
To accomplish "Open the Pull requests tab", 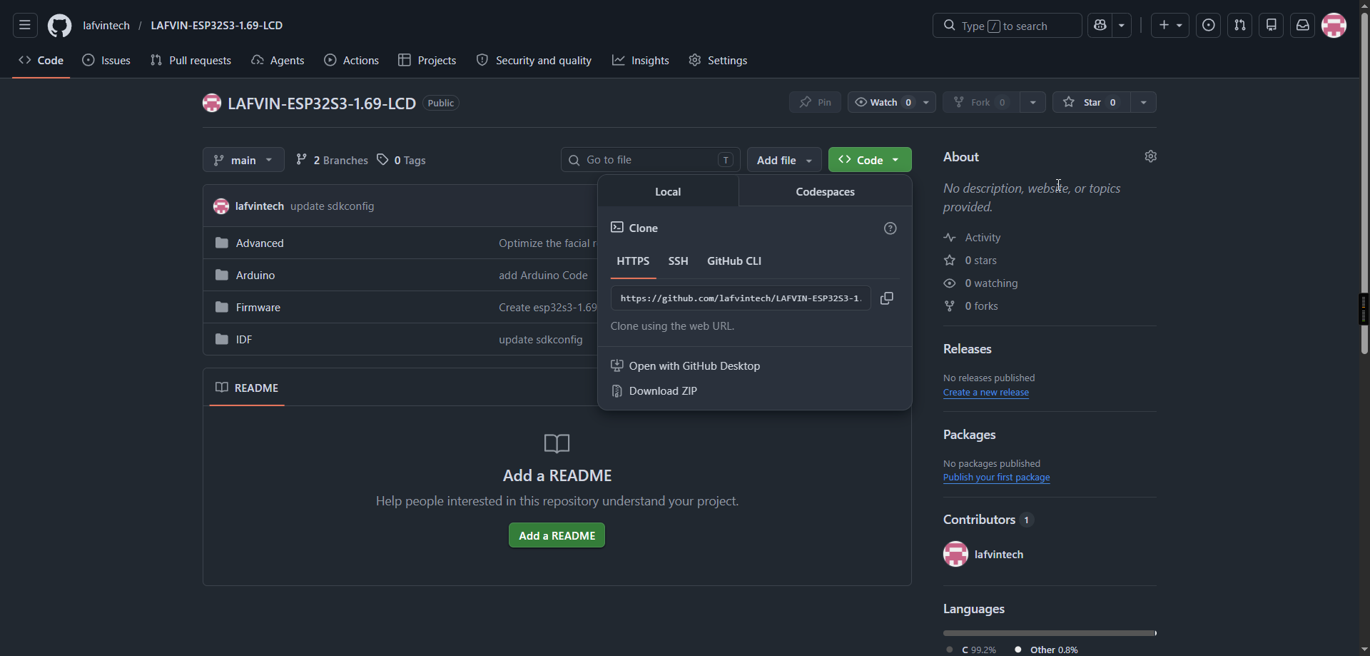I will (191, 61).
